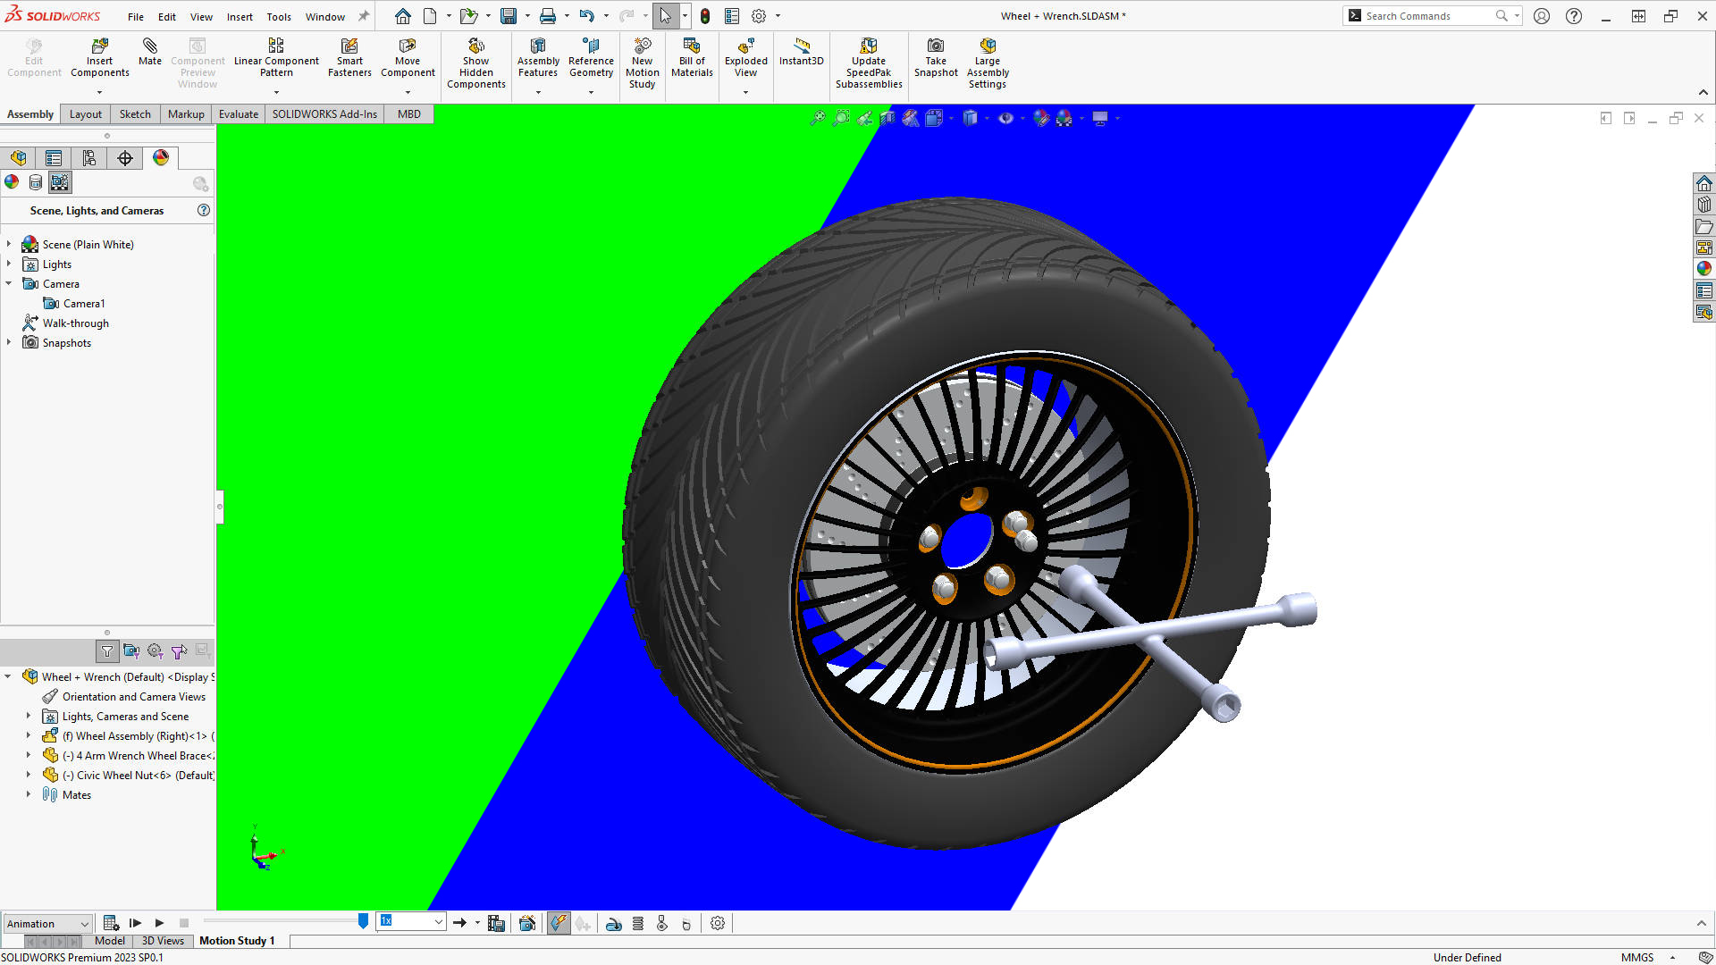Image resolution: width=1716 pixels, height=965 pixels.
Task: Open the Smart Fasteners tool
Action: [349, 55]
